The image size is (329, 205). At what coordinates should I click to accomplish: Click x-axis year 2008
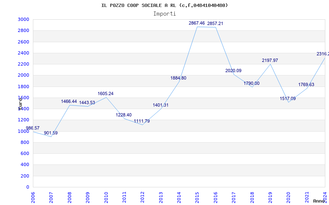tap(70, 198)
